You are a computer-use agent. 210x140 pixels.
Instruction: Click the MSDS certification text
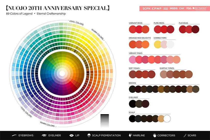(174, 8)
